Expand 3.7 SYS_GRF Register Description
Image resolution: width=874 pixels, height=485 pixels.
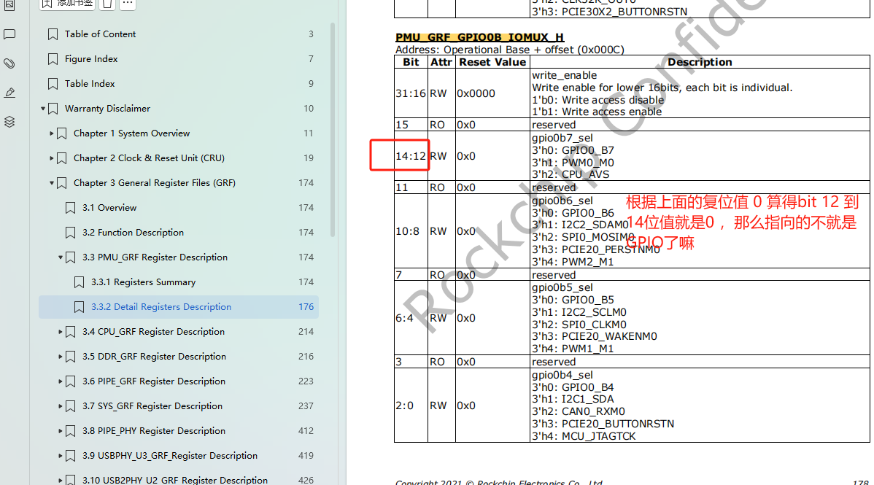(61, 406)
